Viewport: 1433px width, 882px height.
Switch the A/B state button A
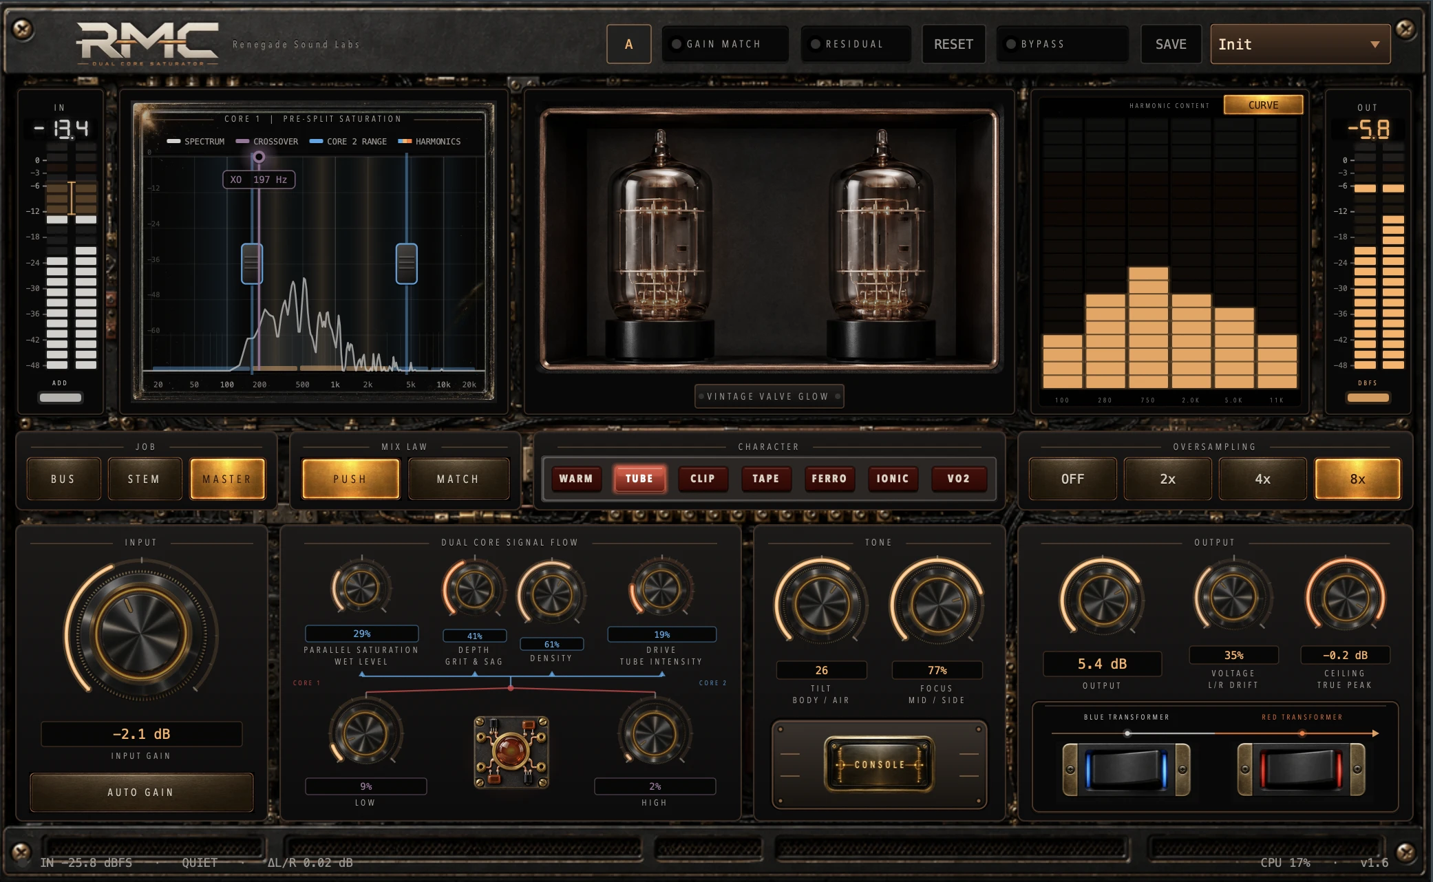click(628, 44)
